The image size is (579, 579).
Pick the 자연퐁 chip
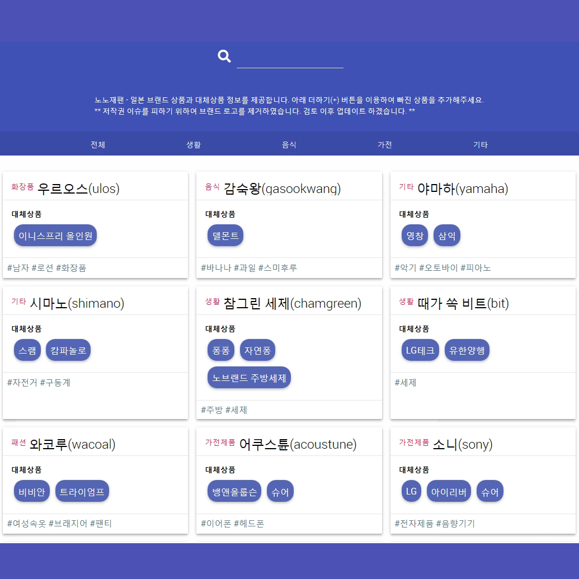click(x=257, y=350)
